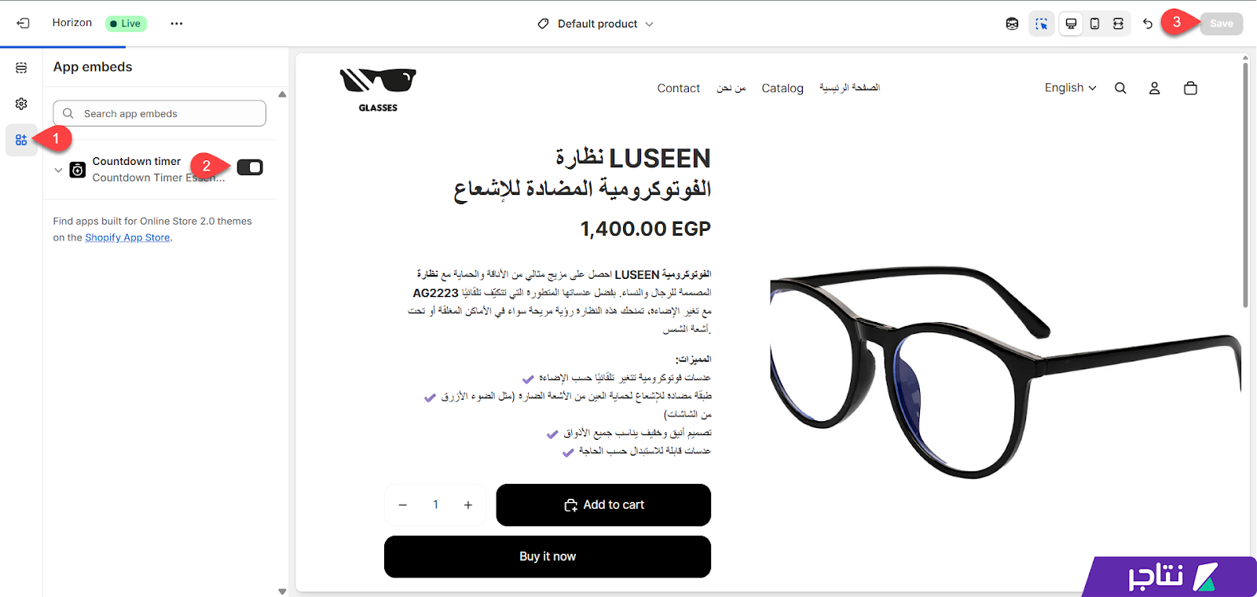Switch to mobile preview icon

pyautogui.click(x=1094, y=24)
